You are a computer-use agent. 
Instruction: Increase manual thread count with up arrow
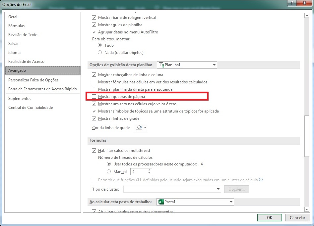(x=150, y=170)
